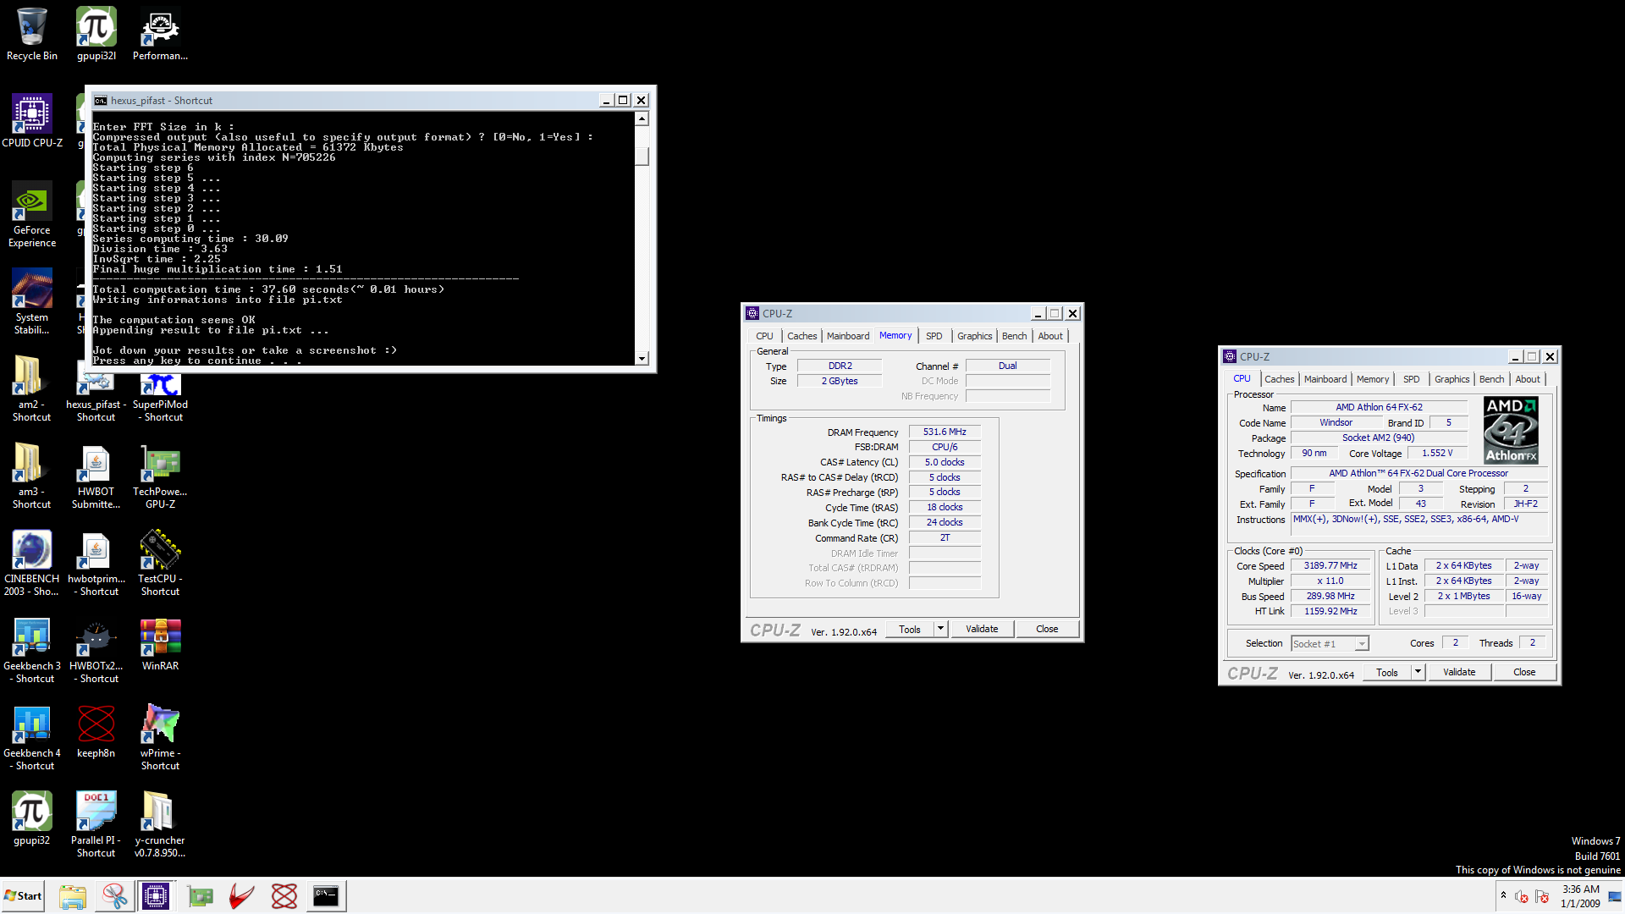Switch to CPU-Z taskbar button
This screenshot has width=1625, height=914.
156,895
